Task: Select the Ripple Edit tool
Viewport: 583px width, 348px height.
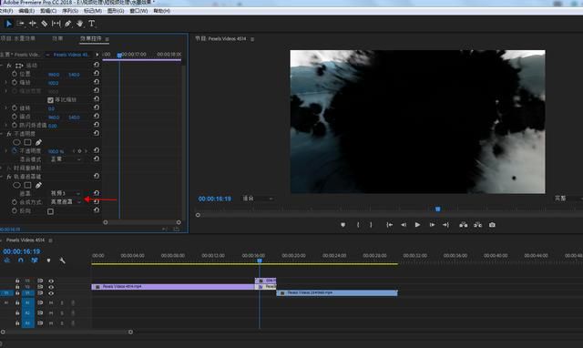Action: pos(33,24)
